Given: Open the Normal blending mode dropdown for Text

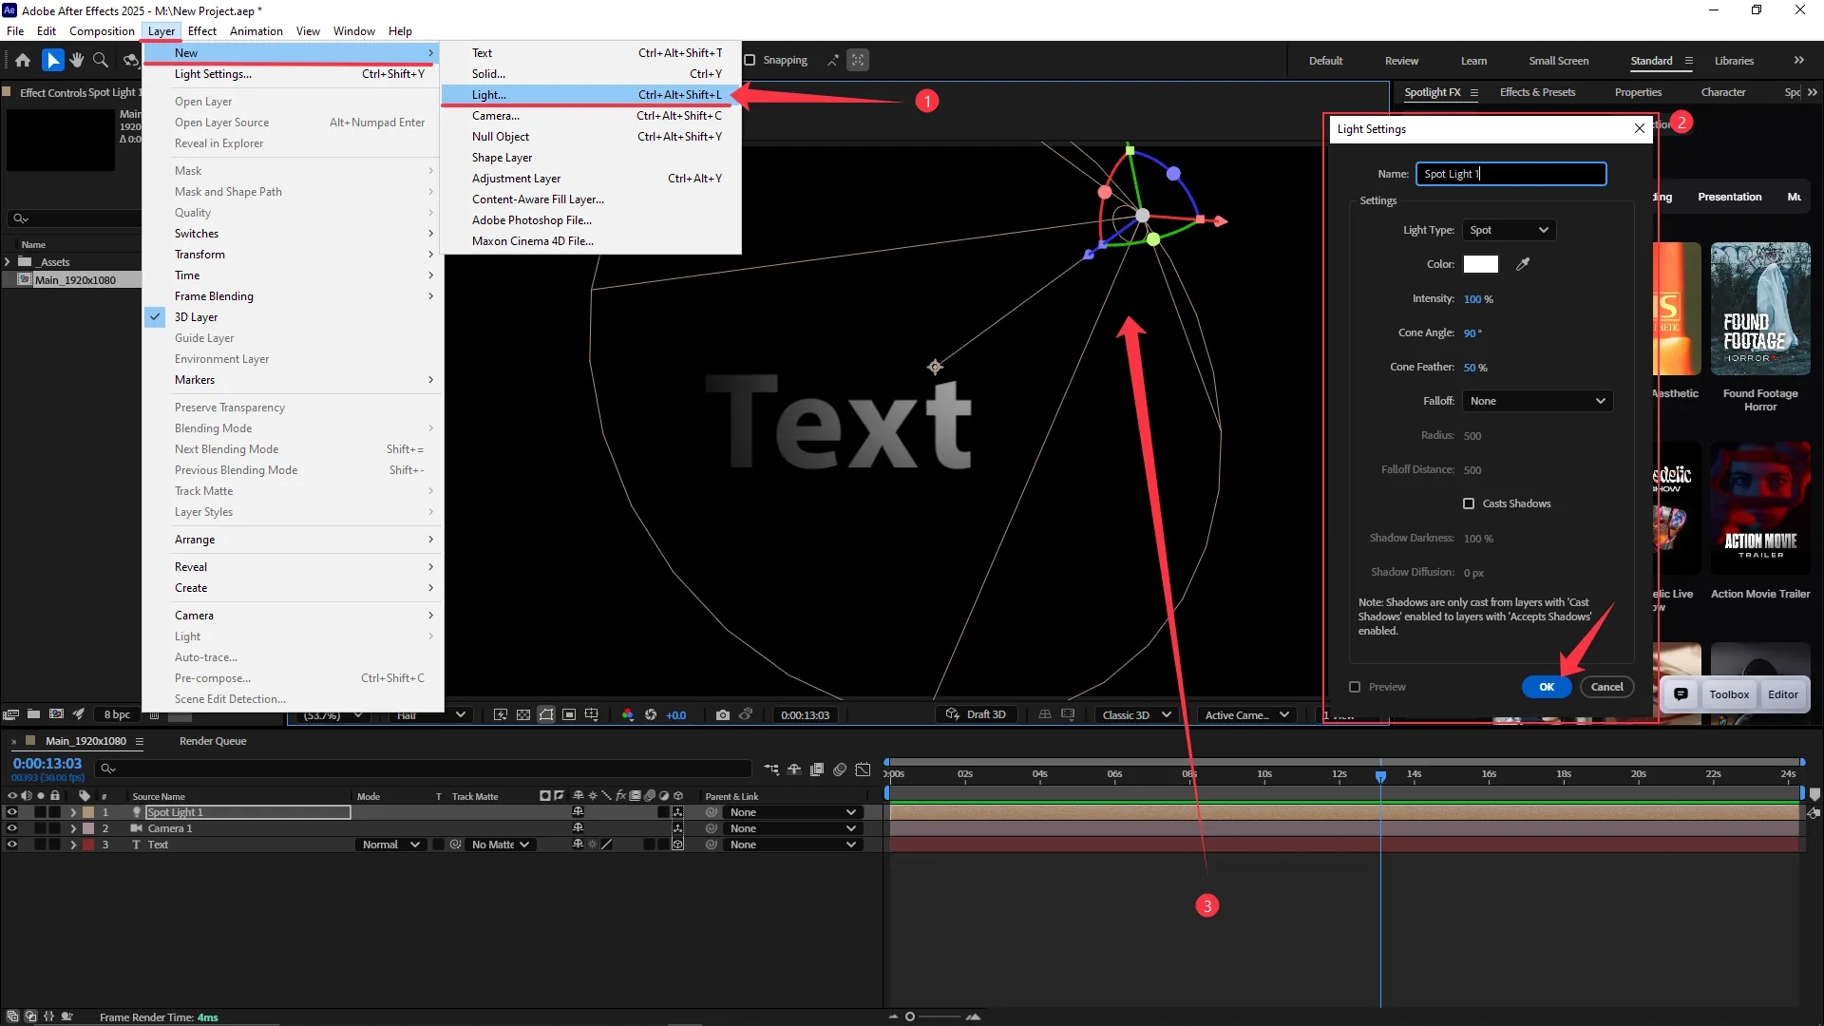Looking at the screenshot, I should click(x=390, y=845).
